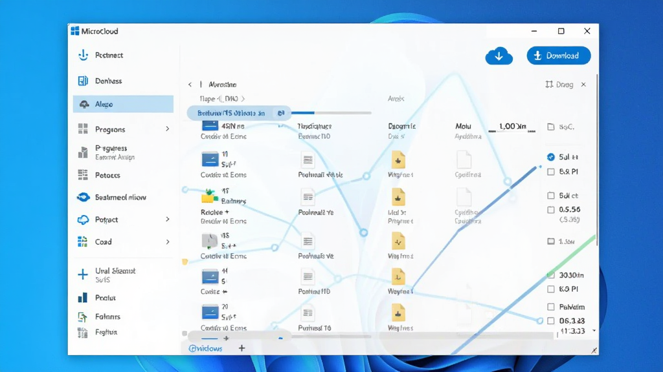Screen dimensions: 663x372
Task: Go back with the left arrow
Action: click(x=190, y=85)
